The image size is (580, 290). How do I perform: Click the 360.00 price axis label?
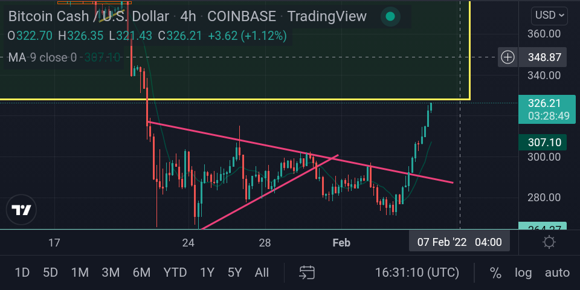pyautogui.click(x=544, y=34)
